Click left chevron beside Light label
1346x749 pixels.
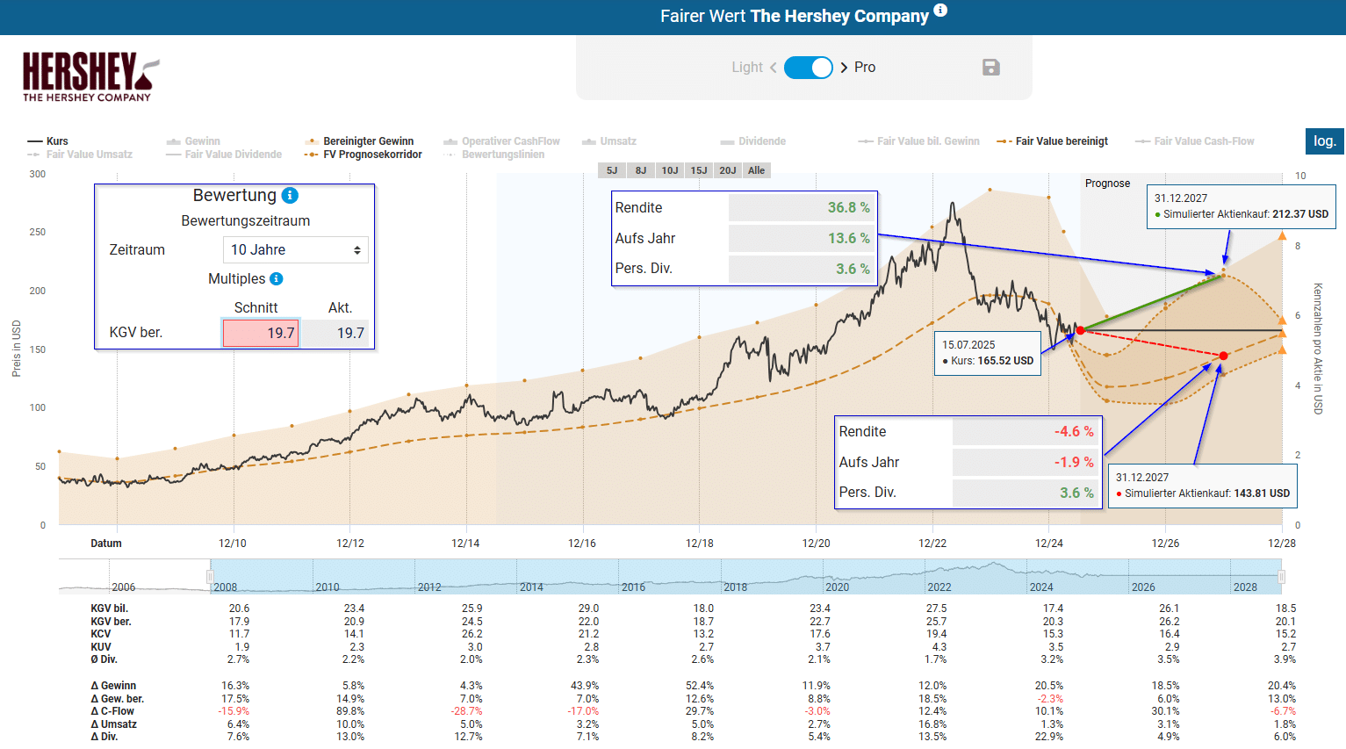773,68
